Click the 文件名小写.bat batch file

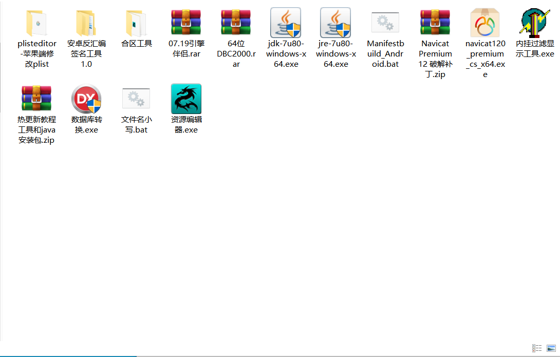[x=136, y=99]
